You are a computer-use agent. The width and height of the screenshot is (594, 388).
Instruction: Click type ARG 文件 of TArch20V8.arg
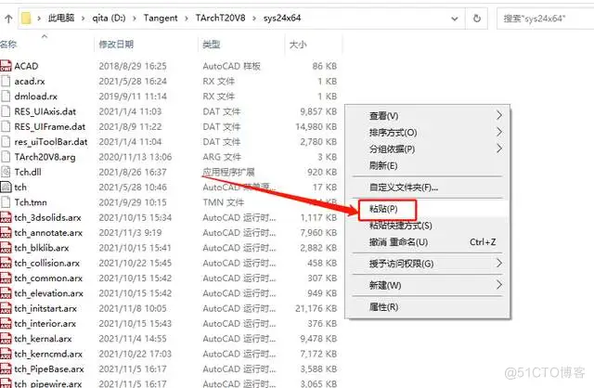(x=222, y=157)
